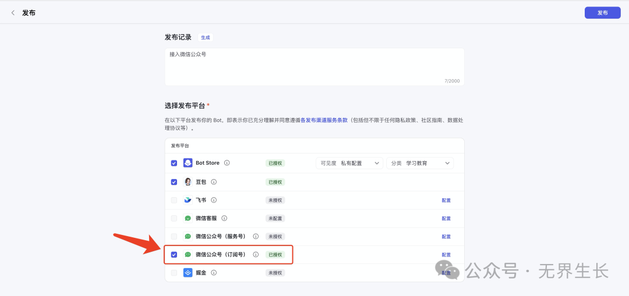
Task: Show info icon for 微信公众号（服务号）
Action: [256, 236]
